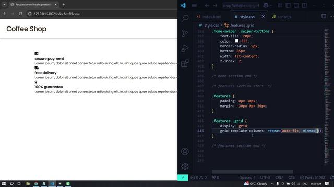Open the Search view in VS Code sidebar
The width and height of the screenshot is (334, 187).
185,18
